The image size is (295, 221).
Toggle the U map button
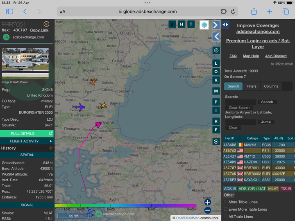click(172, 24)
